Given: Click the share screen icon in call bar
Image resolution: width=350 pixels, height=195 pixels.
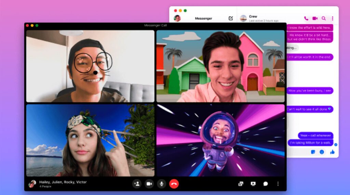Looking at the screenshot, I should 253,184.
